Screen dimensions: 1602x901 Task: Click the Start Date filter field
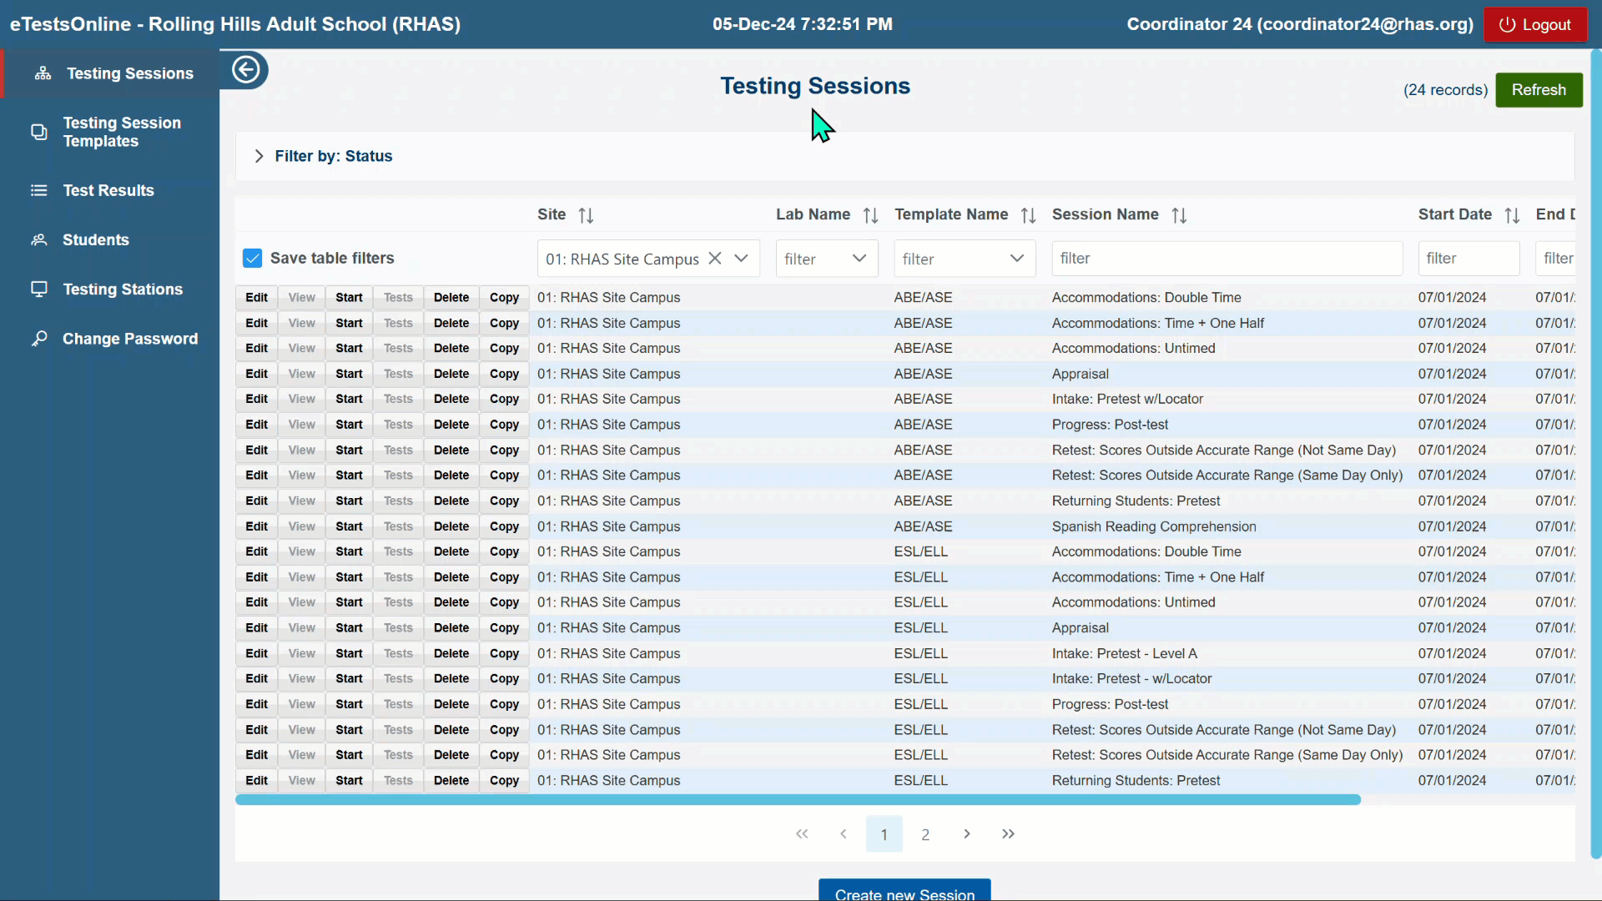click(x=1468, y=259)
